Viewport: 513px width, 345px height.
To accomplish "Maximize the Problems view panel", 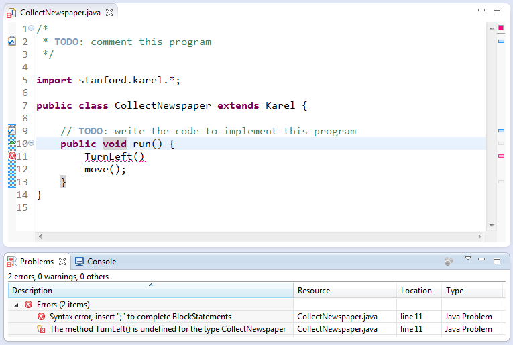I will pos(497,261).
